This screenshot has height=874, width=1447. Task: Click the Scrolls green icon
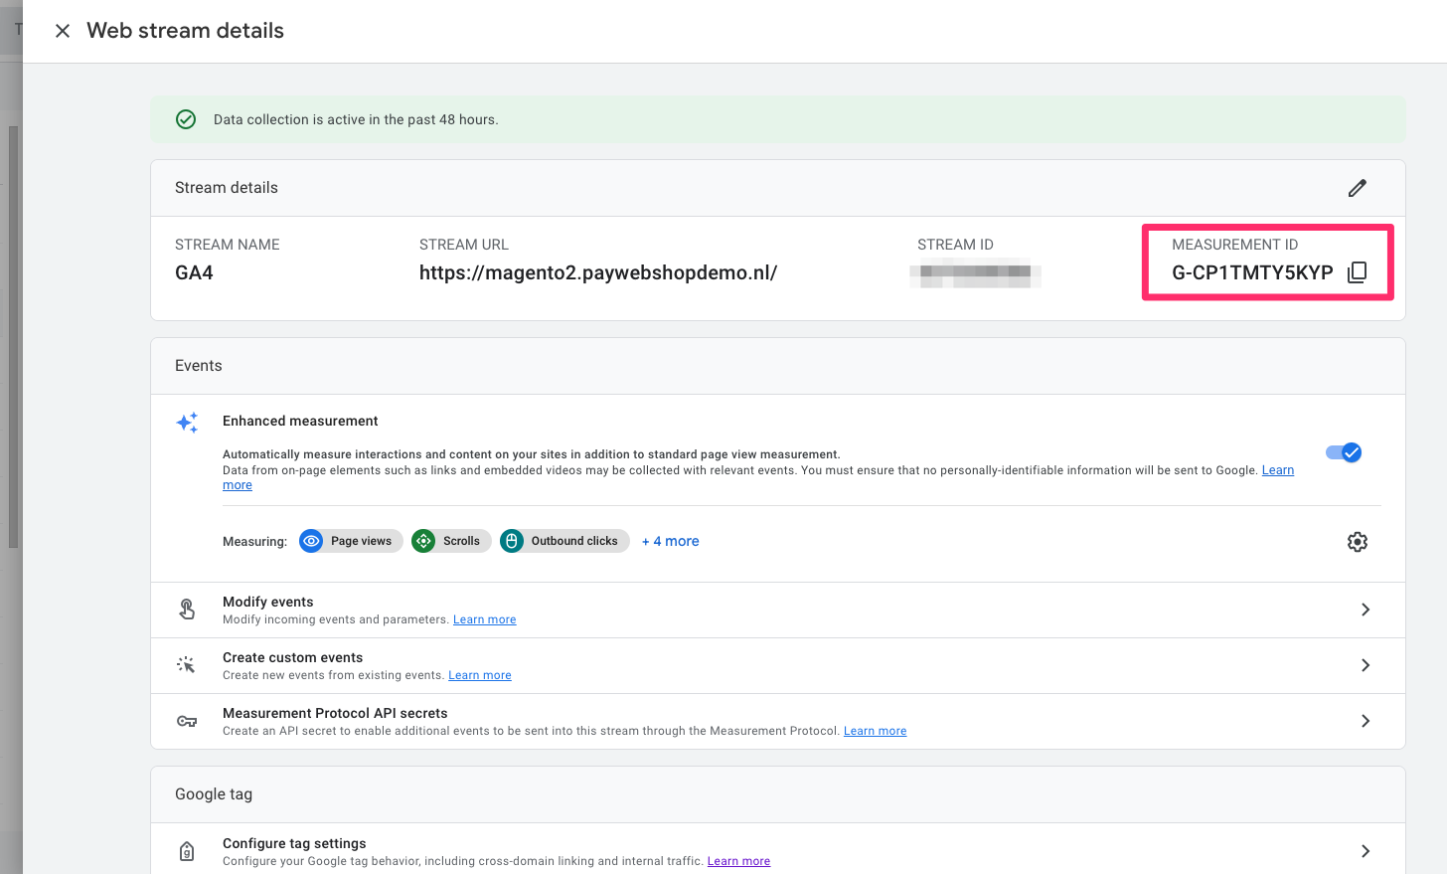423,541
